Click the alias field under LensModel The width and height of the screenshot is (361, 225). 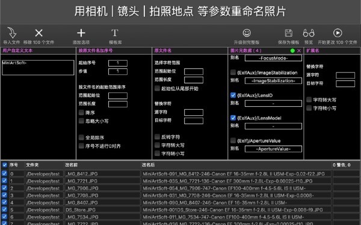273,126
